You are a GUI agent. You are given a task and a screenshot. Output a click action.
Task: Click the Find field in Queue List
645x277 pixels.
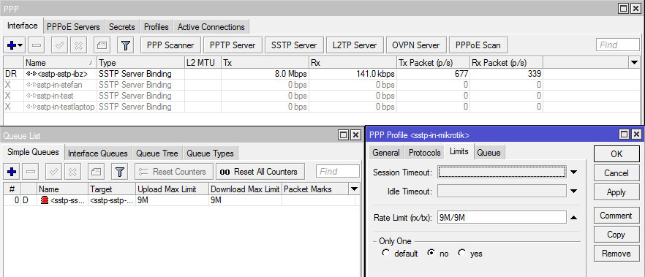point(337,172)
